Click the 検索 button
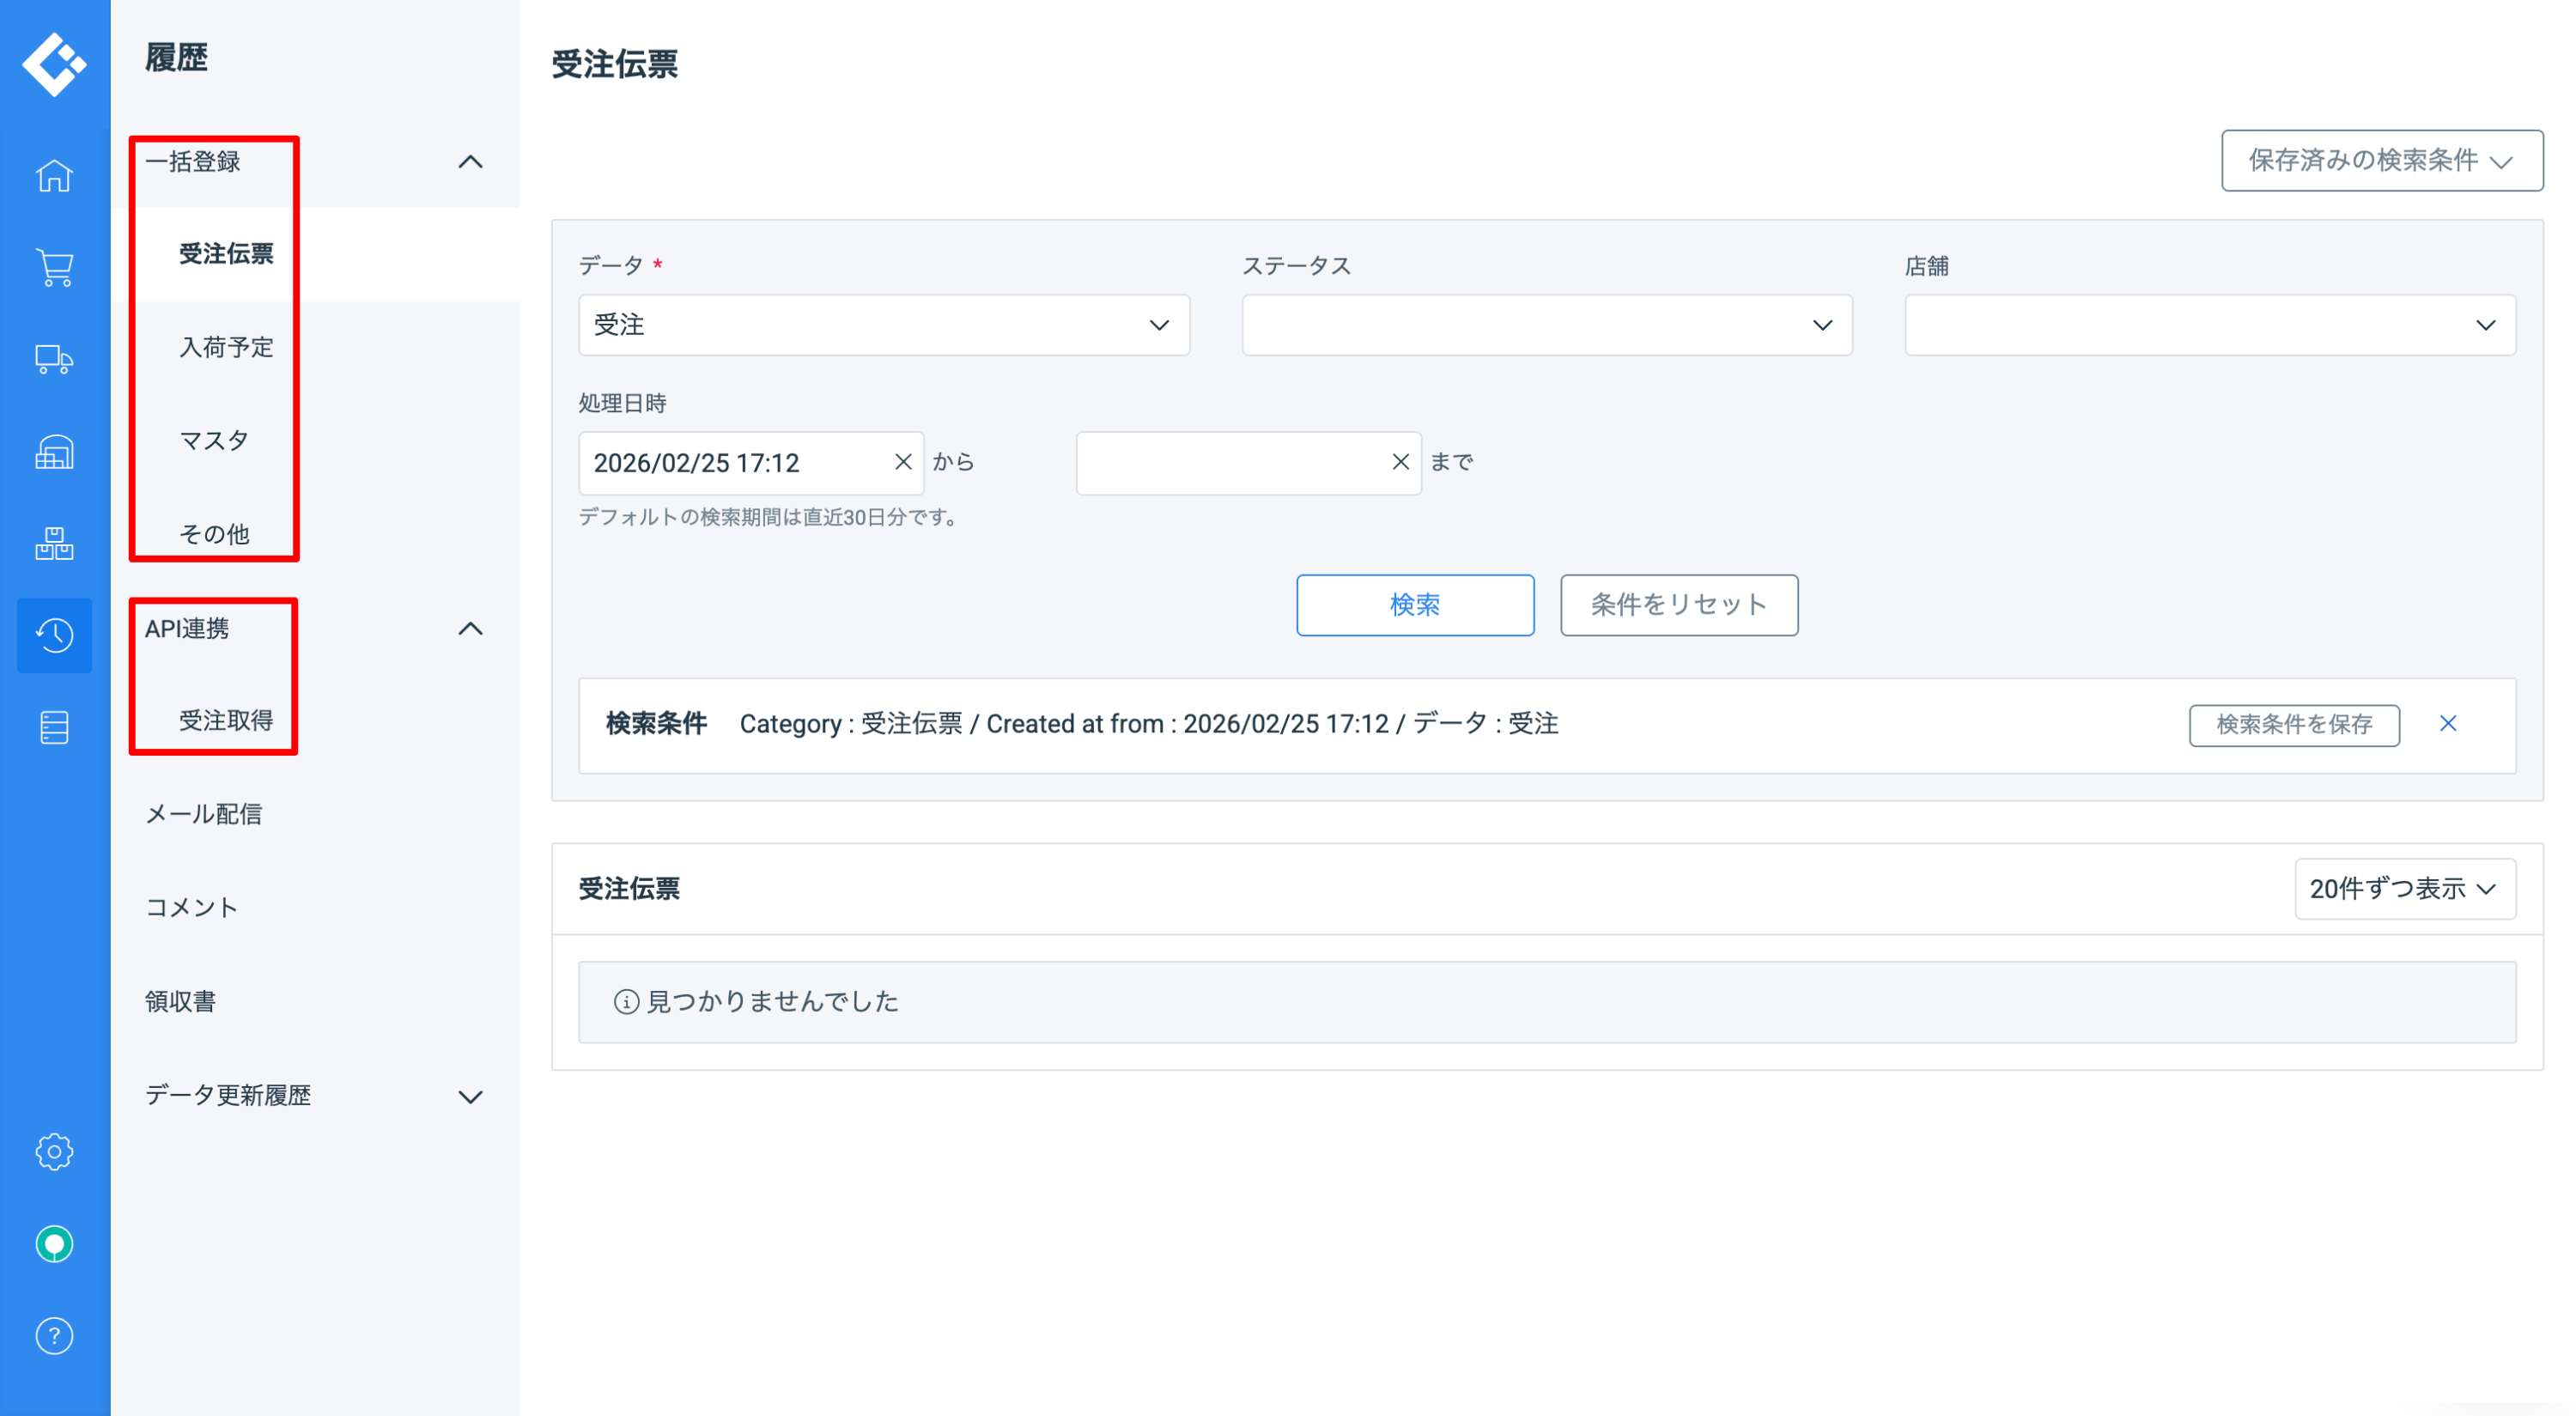2576x1416 pixels. tap(1414, 605)
